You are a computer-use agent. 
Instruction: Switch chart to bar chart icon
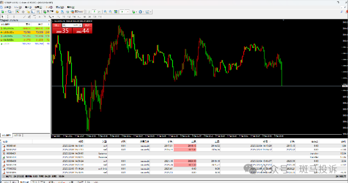(89, 12)
